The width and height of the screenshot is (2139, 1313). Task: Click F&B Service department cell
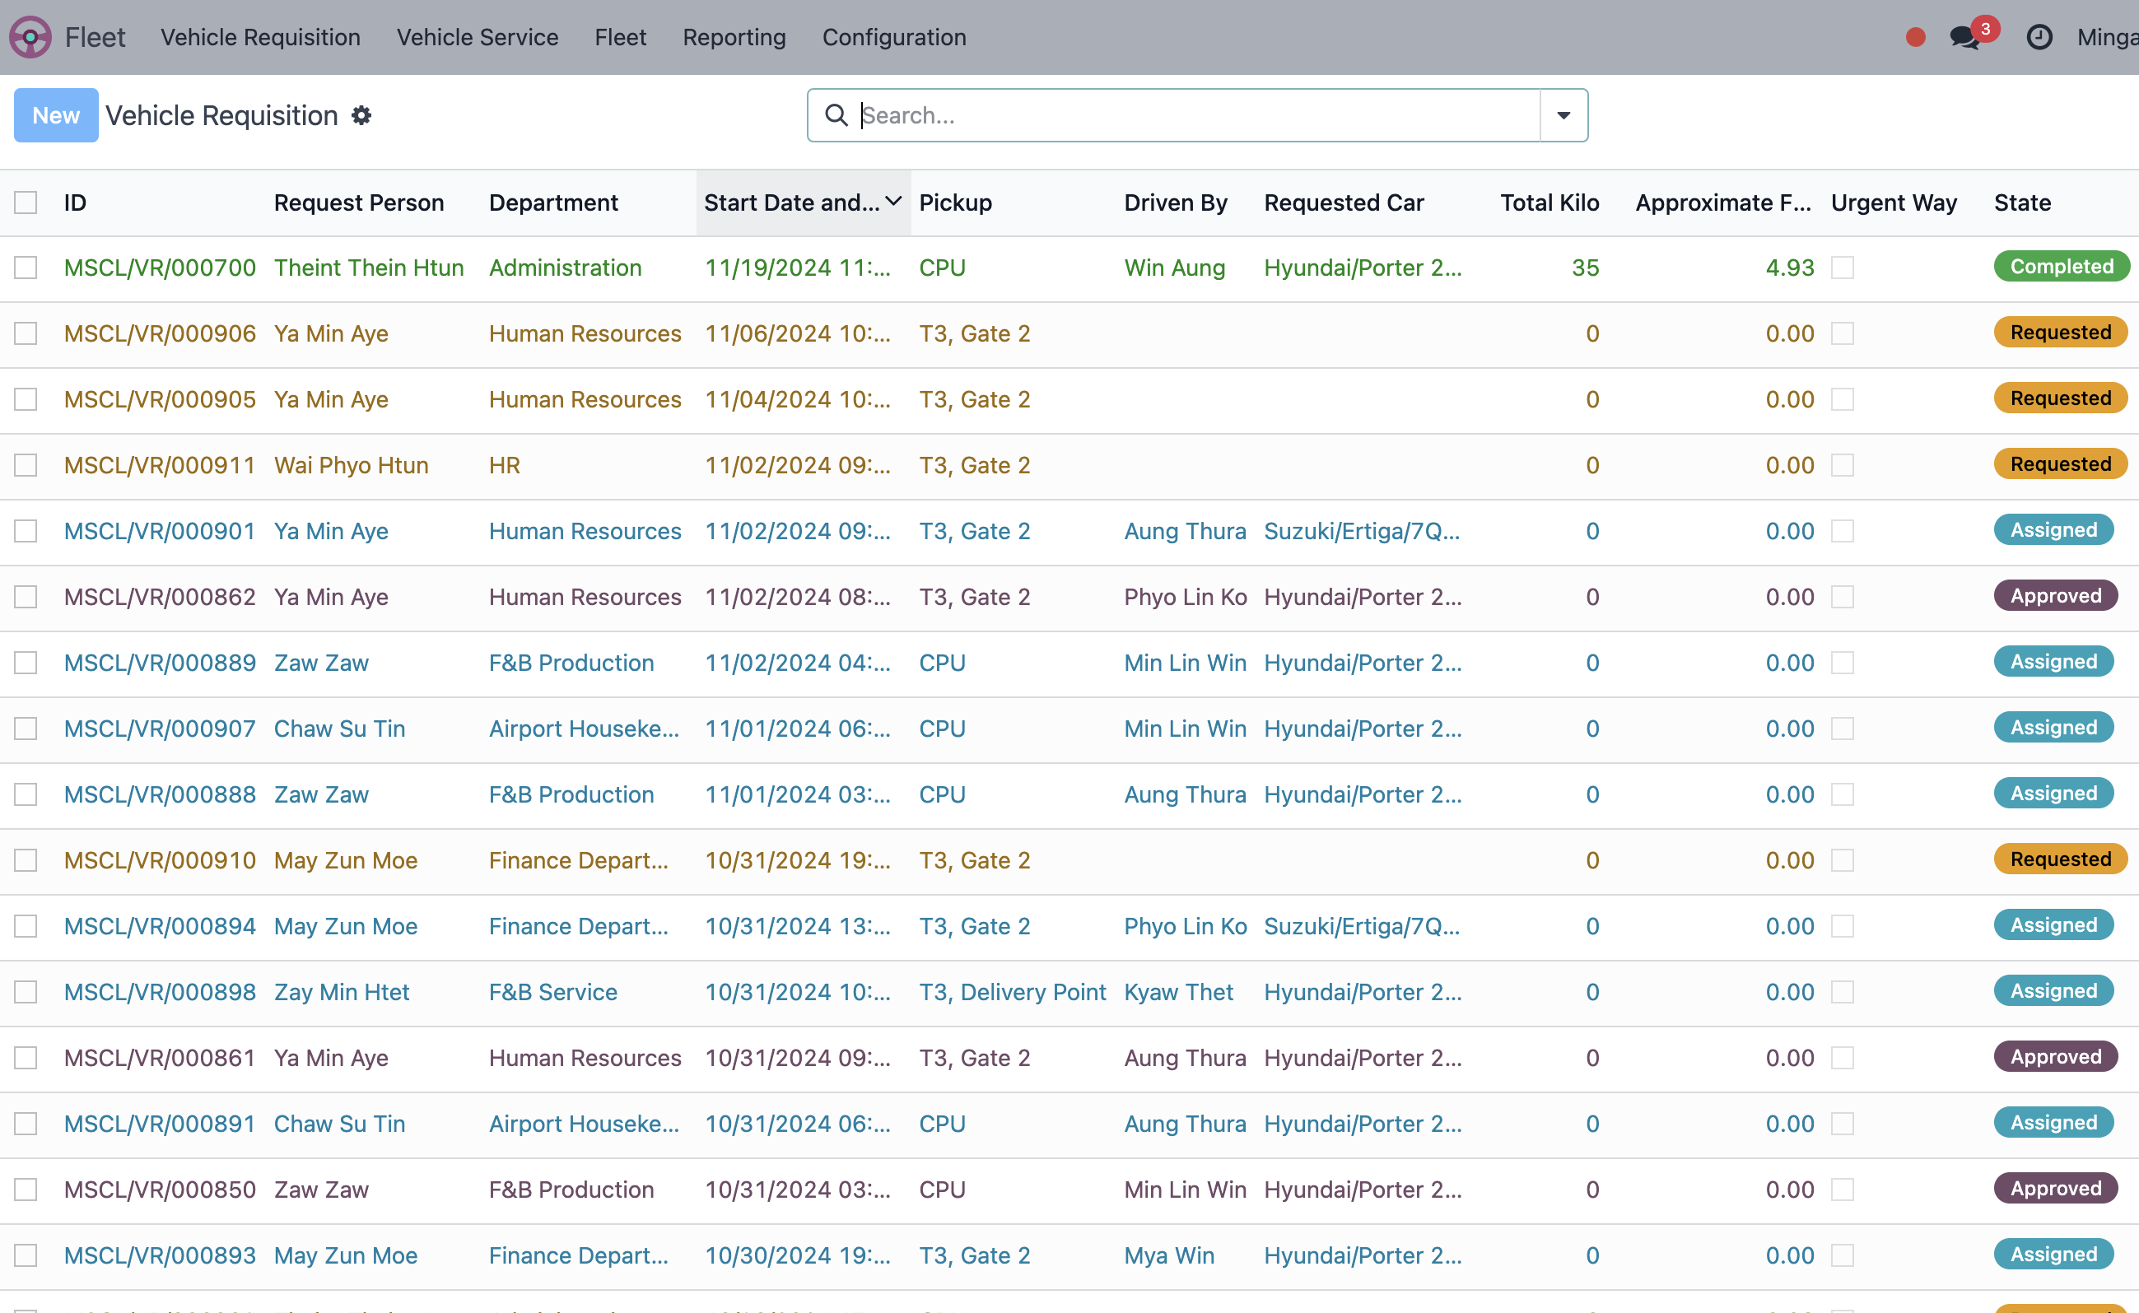coord(553,993)
